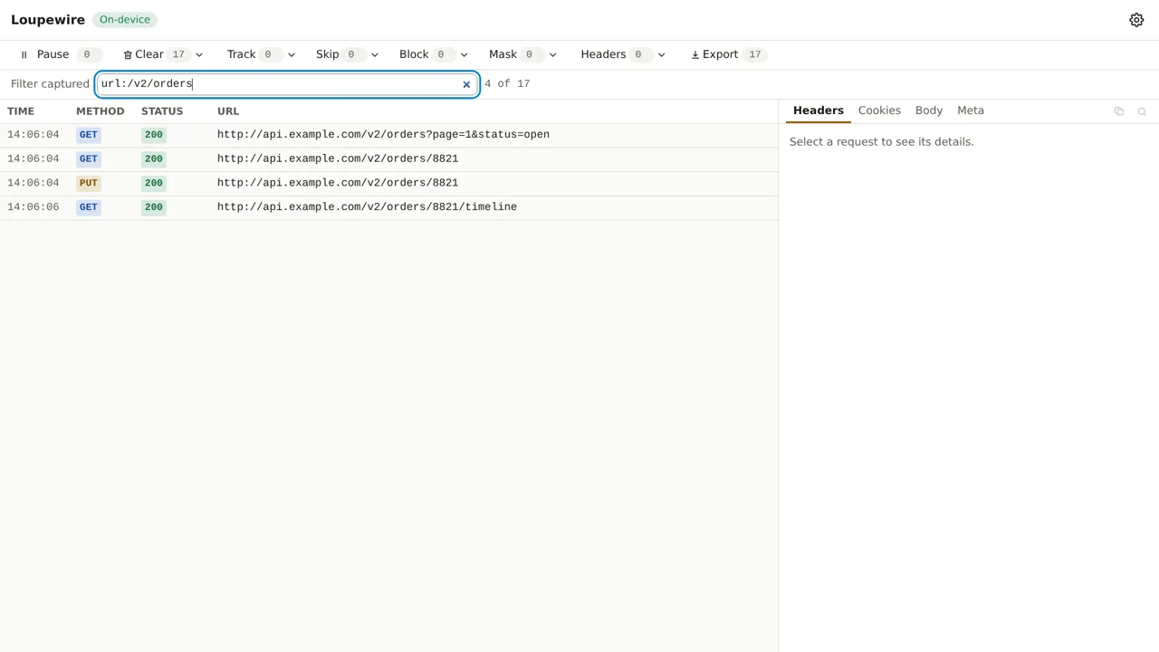The width and height of the screenshot is (1159, 652).
Task: Sort by the METHOD column header
Action: point(100,111)
